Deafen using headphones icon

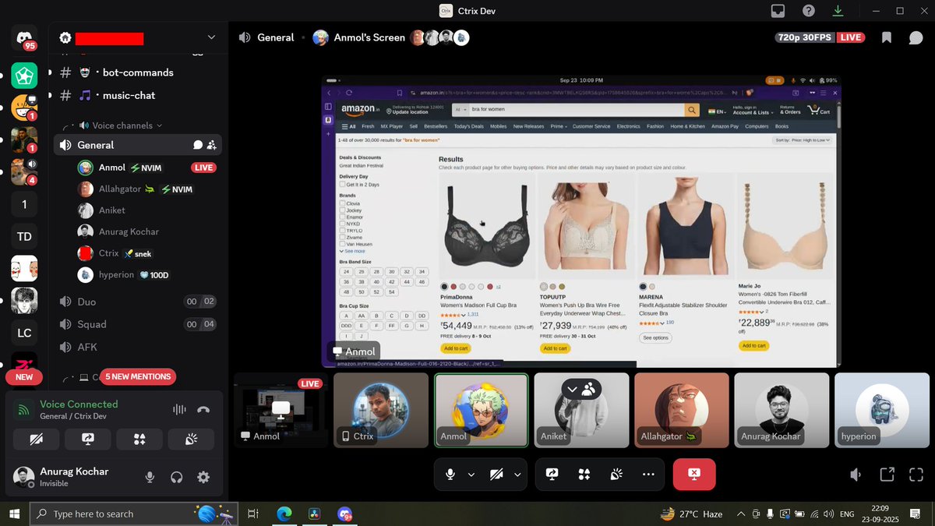[177, 477]
